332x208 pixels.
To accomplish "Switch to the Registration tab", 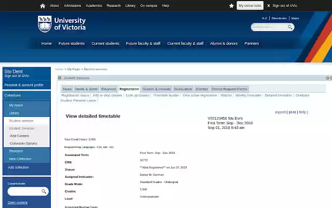I will [129, 89].
